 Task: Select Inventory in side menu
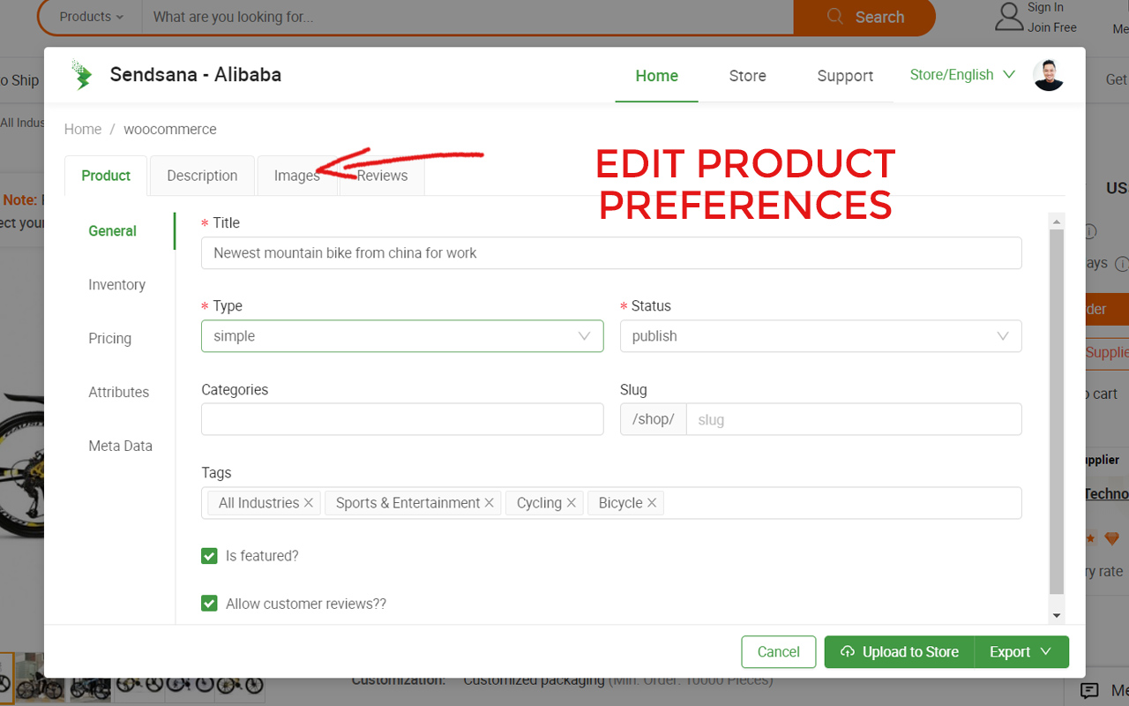117,285
